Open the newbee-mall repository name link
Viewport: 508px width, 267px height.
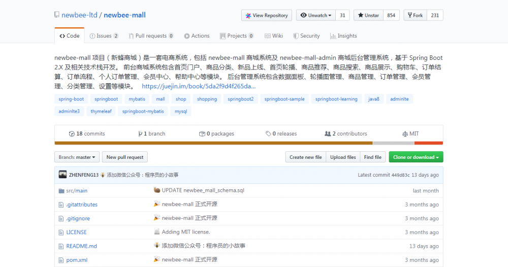point(125,15)
